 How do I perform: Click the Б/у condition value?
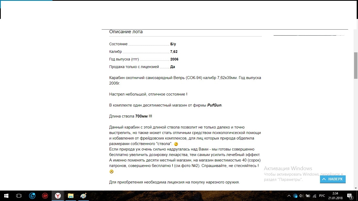[173, 44]
